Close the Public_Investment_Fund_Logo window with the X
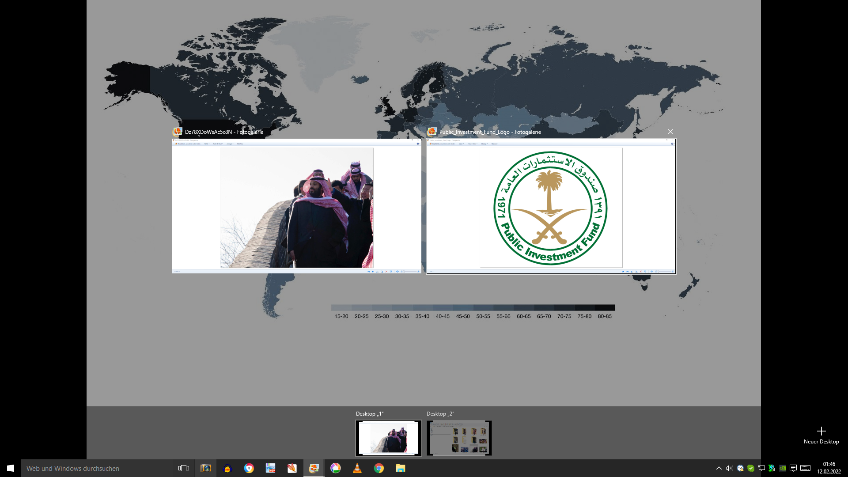Image resolution: width=848 pixels, height=477 pixels. 670,132
